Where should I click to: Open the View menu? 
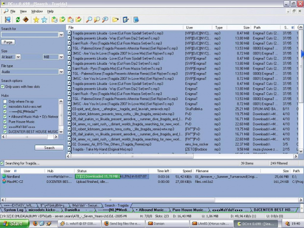(x=23, y=11)
